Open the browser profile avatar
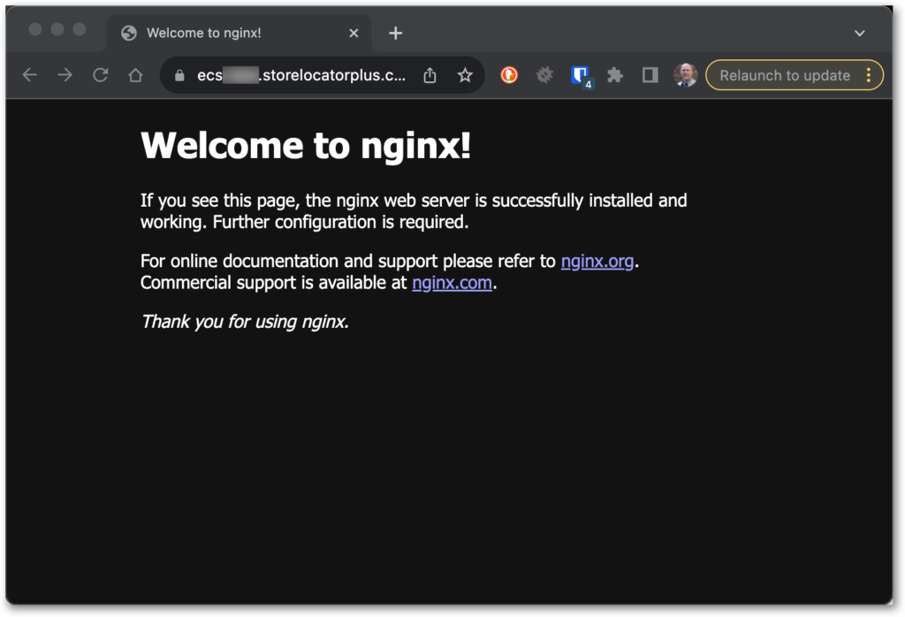Viewport: 905px width, 617px height. coord(685,75)
